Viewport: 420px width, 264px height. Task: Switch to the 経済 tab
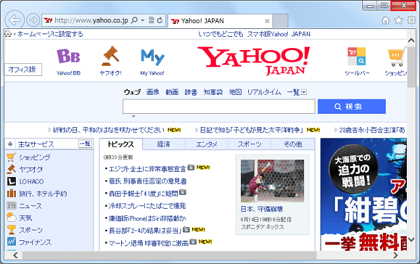pos(164,144)
